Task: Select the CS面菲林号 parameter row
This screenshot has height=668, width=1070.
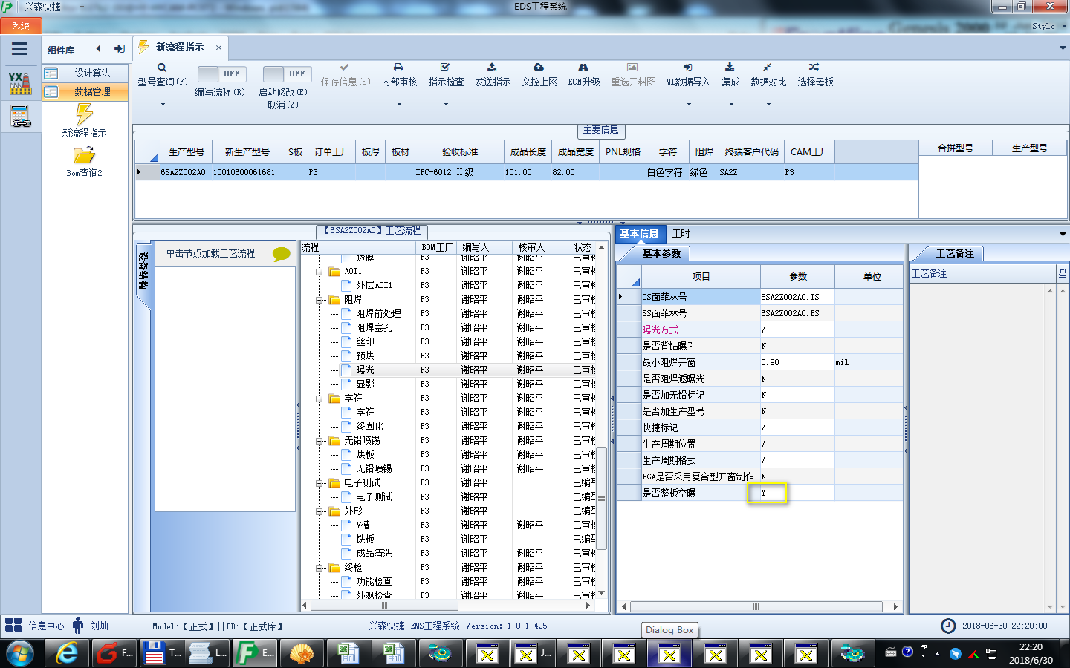Action: [759, 297]
